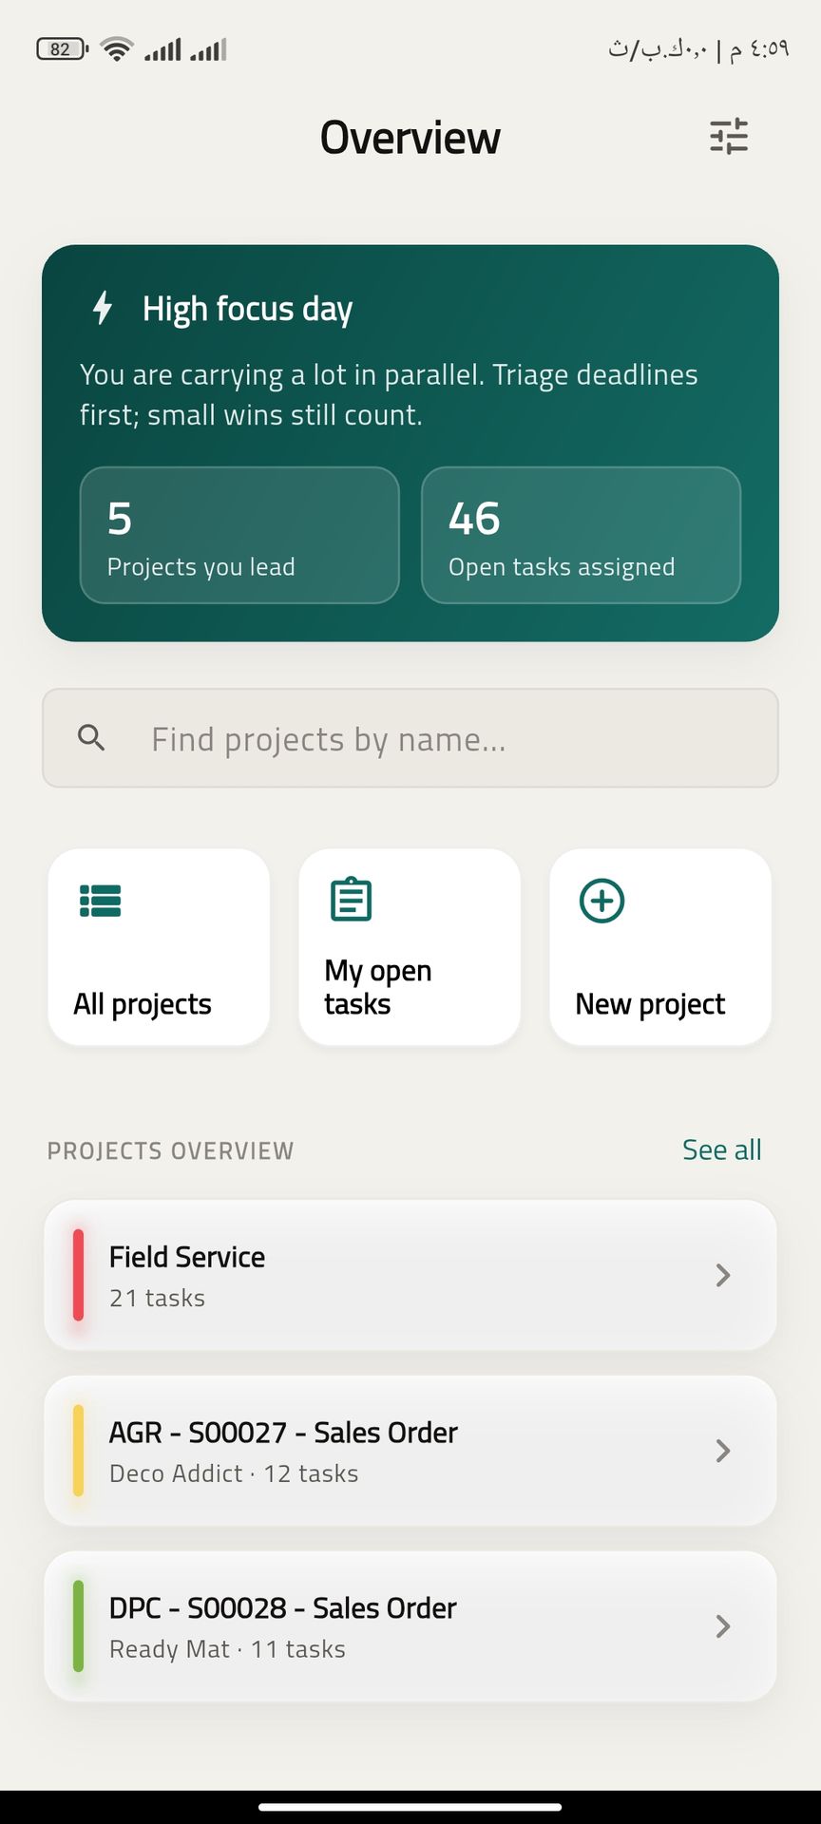Expand DPC - S00028 Sales Order chevron
821x1824 pixels.
[723, 1626]
